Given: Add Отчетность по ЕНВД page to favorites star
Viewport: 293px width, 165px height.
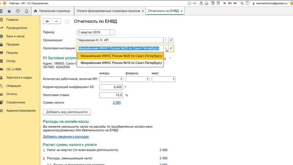Looking at the screenshot, I should pos(67,22).
